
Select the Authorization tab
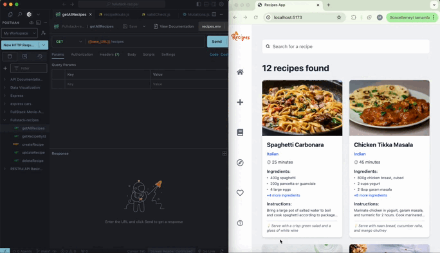pos(82,55)
